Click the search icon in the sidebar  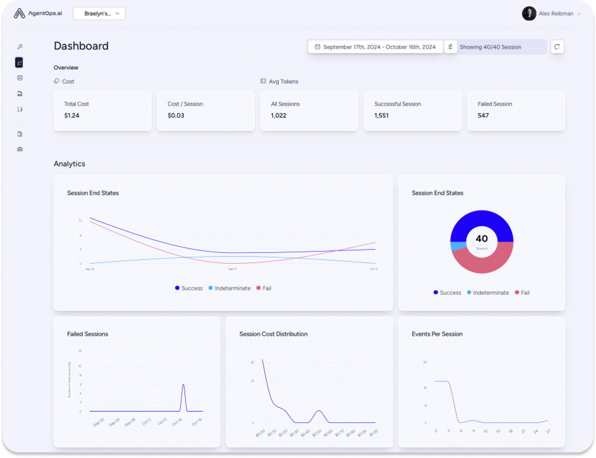coord(20,47)
